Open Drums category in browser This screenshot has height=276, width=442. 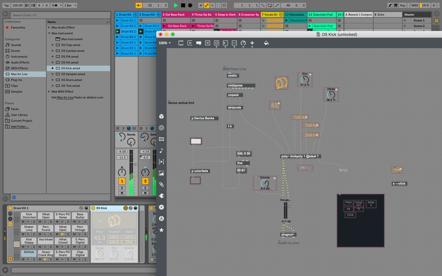15,51
